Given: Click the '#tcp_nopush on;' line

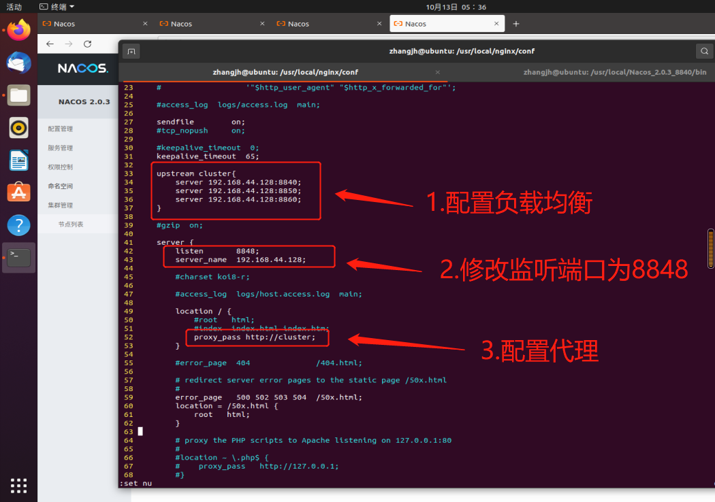Looking at the screenshot, I should tap(201, 131).
